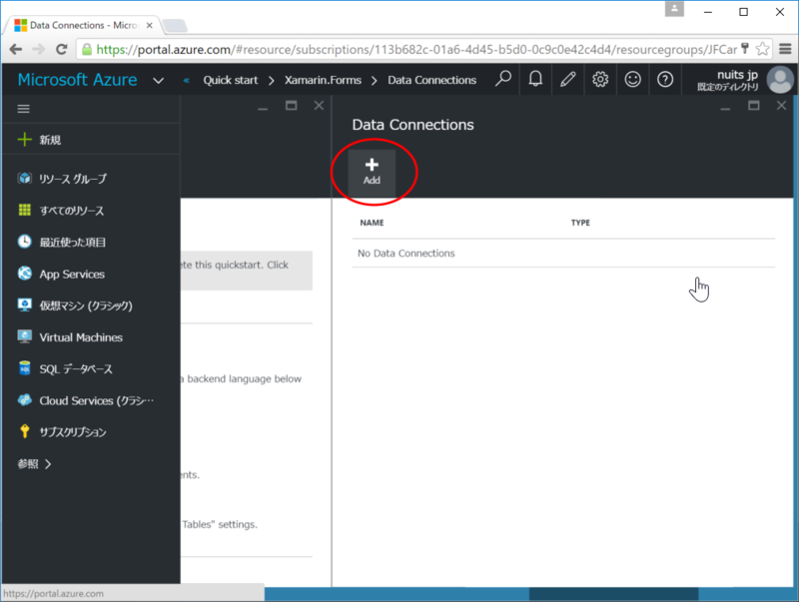Open portal settings gear
799x602 pixels.
(x=600, y=80)
